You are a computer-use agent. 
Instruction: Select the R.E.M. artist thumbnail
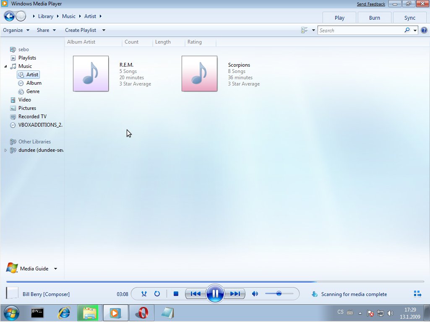pos(91,73)
